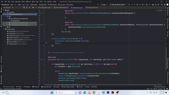Click override gutter icon beside onPermissionDenied

click(41, 13)
